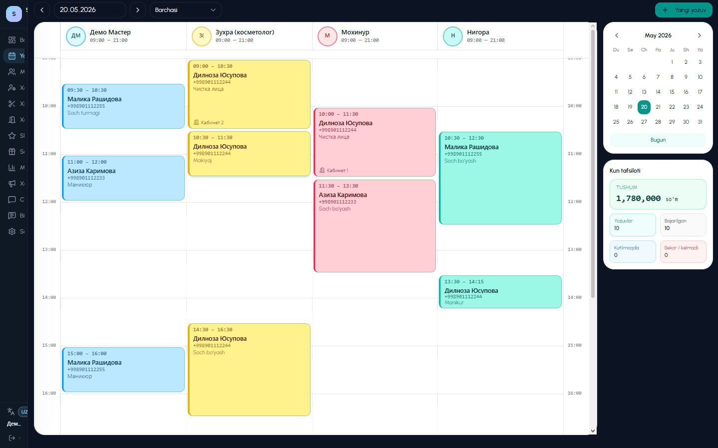
Task: Click the Yangi yozuv button
Action: click(x=684, y=10)
